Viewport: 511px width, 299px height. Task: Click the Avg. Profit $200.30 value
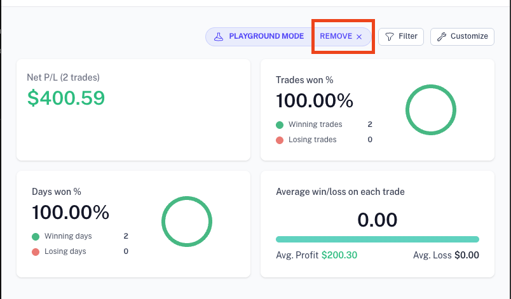[x=339, y=255]
